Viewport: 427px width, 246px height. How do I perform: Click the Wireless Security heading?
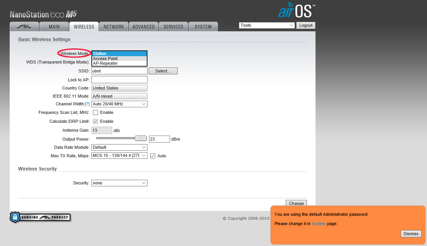pos(38,169)
